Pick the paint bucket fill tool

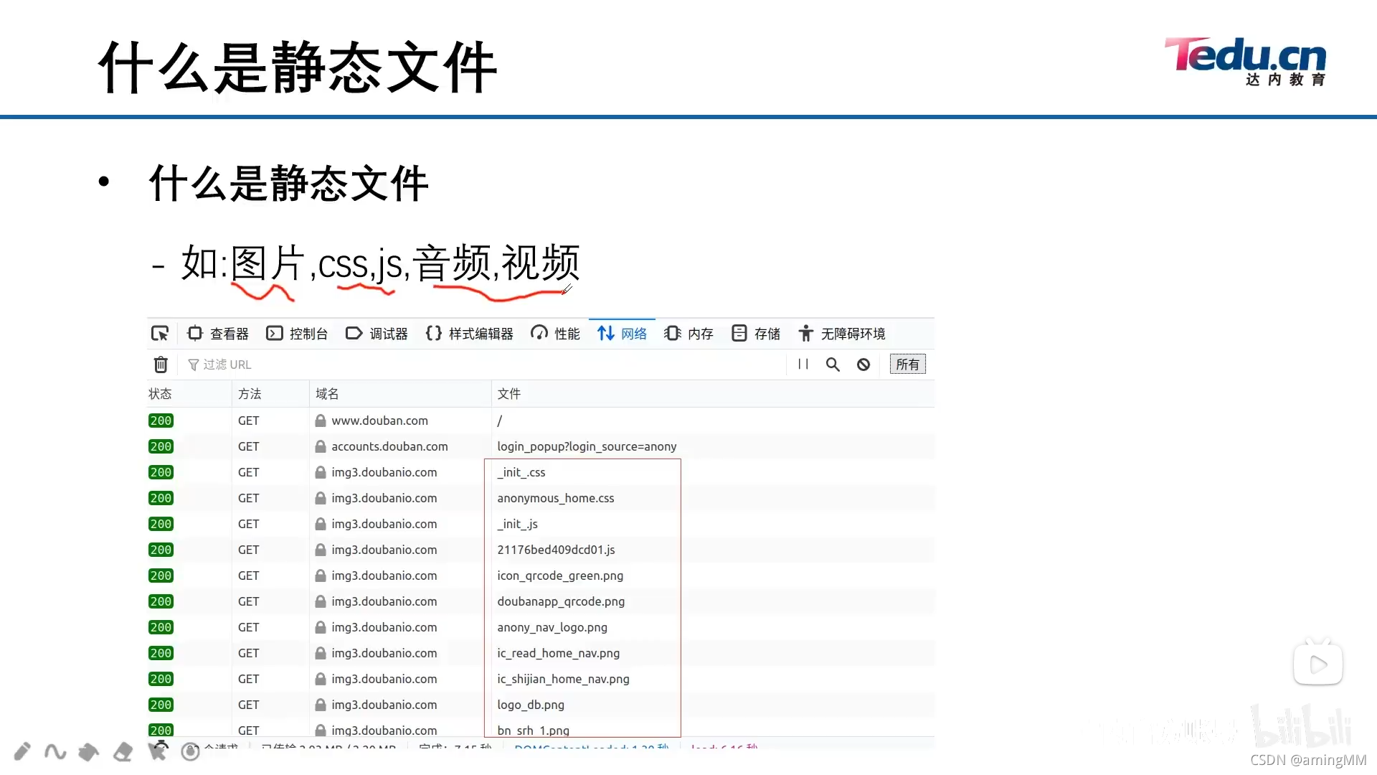click(89, 751)
